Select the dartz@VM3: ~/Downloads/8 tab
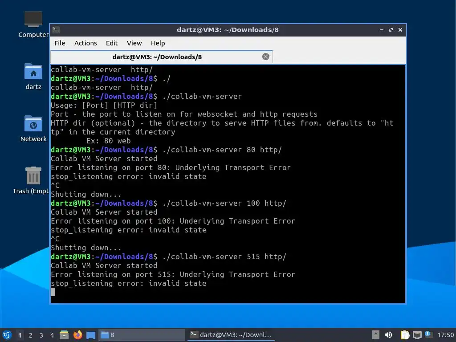The height and width of the screenshot is (342, 456). point(161,57)
